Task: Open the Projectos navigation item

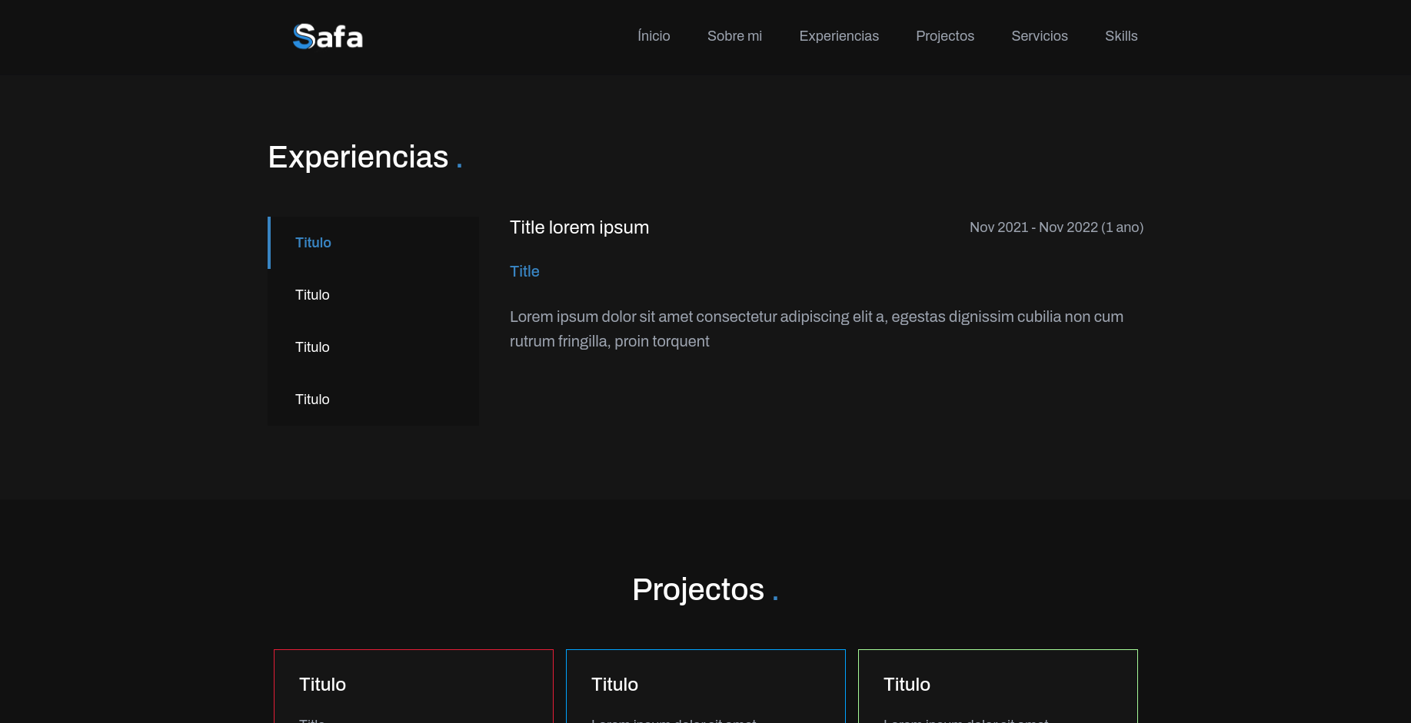Action: 944,36
